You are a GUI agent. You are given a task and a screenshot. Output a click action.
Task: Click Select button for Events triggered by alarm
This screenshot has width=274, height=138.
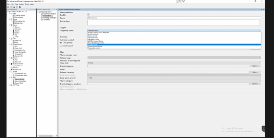tap(255, 84)
